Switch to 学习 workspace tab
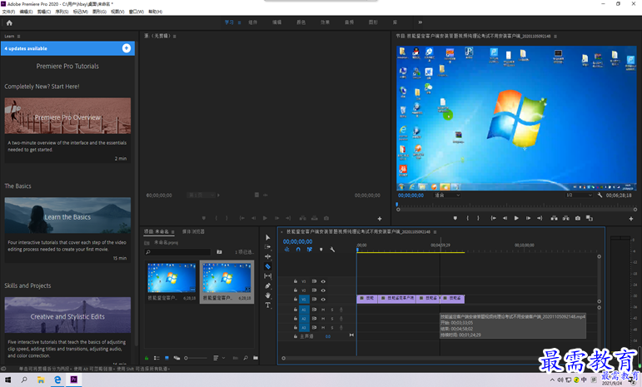The width and height of the screenshot is (642, 387). [229, 22]
